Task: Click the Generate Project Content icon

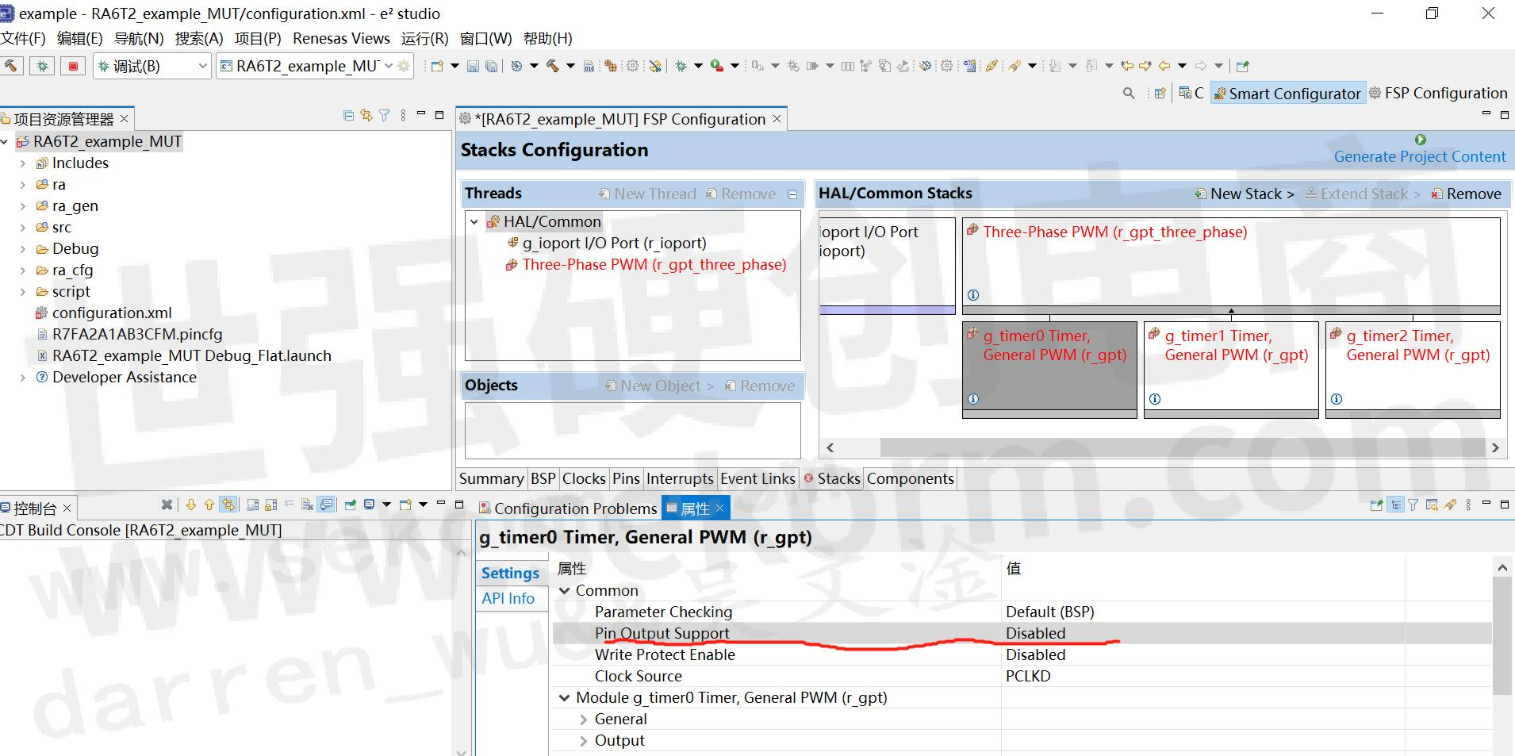Action: [x=1420, y=140]
